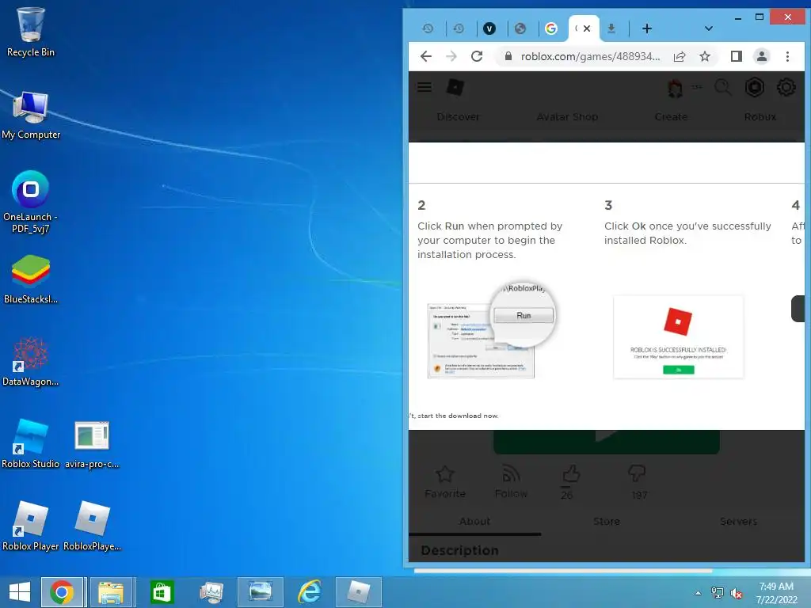Open the Chrome three-dot menu
This screenshot has height=608, width=811.
787,56
